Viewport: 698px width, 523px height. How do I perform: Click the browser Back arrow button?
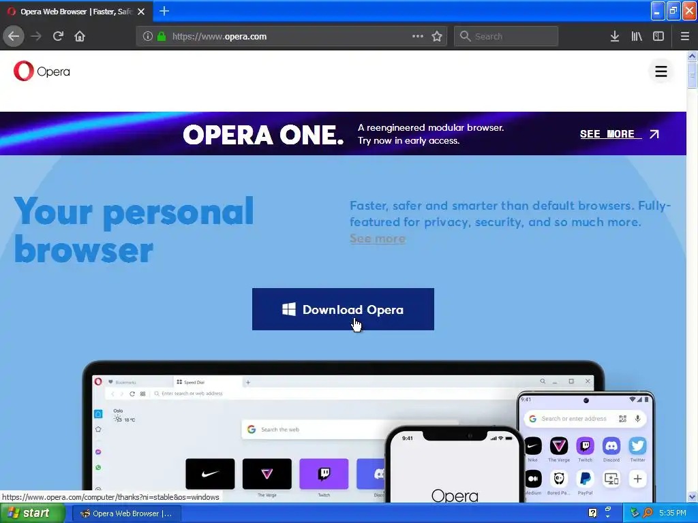[14, 36]
